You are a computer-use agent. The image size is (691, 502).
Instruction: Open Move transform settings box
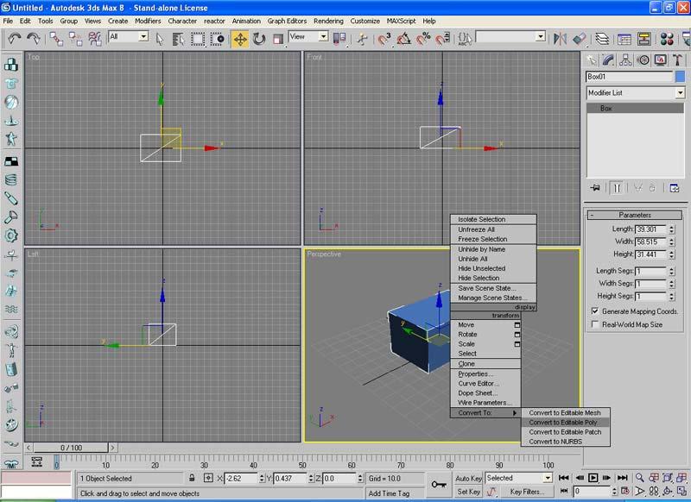pyautogui.click(x=517, y=325)
